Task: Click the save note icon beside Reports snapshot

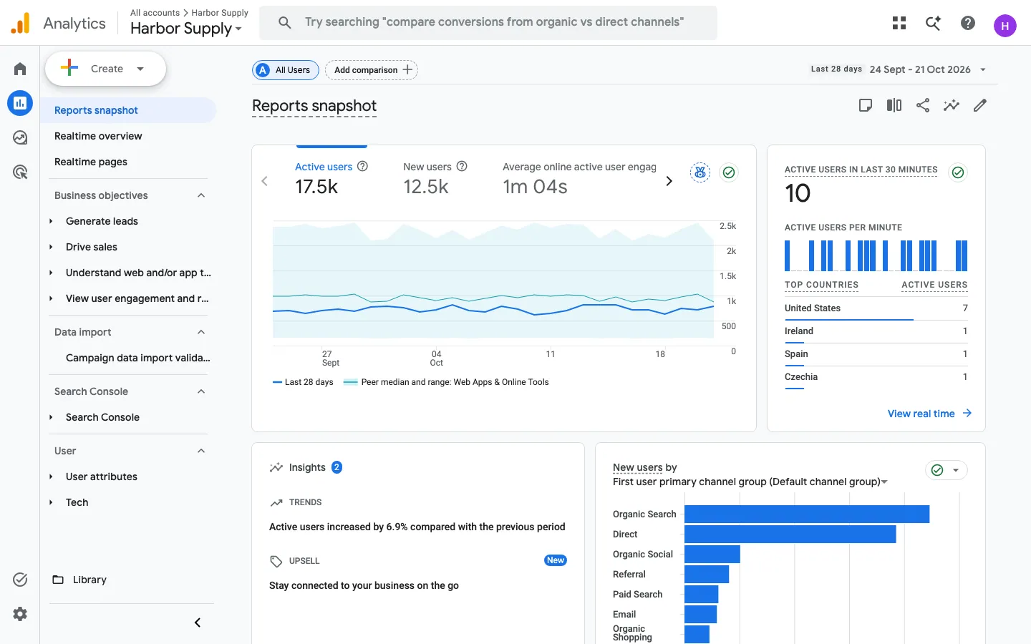Action: 866,105
